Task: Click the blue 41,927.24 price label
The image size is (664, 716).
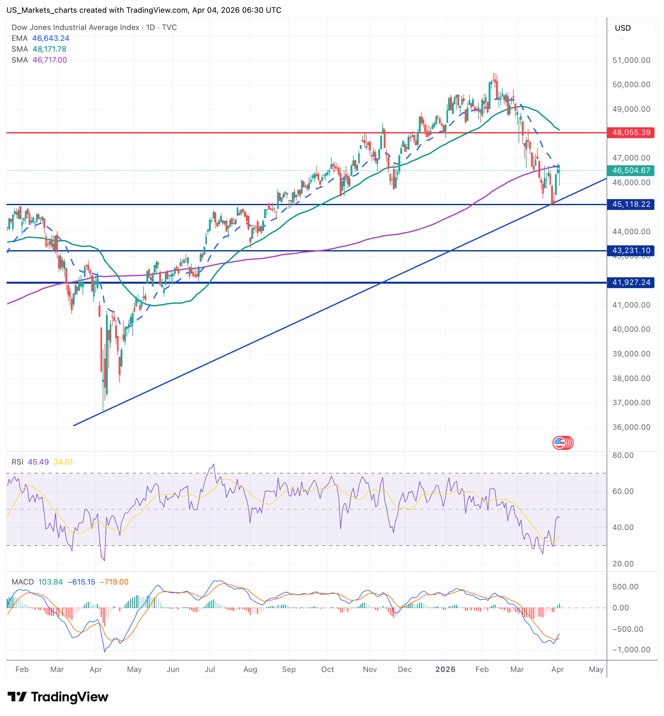Action: click(630, 282)
